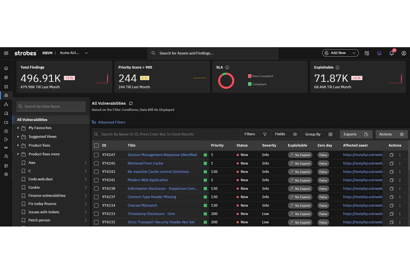Open the hamburger menu
410x274 pixels.
click(x=6, y=53)
